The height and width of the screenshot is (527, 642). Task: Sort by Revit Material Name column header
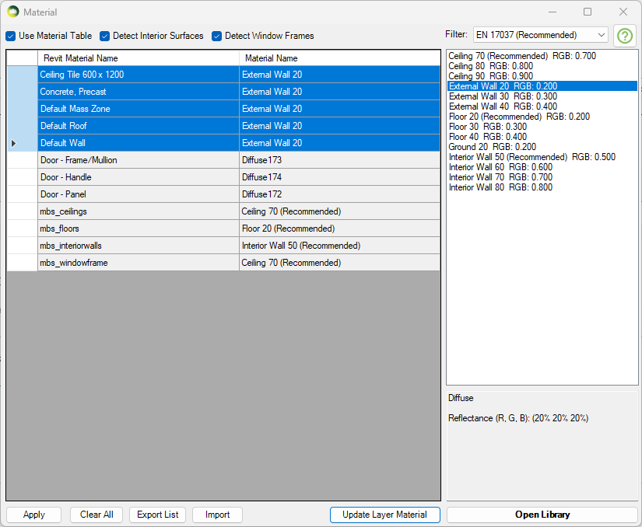pyautogui.click(x=138, y=58)
